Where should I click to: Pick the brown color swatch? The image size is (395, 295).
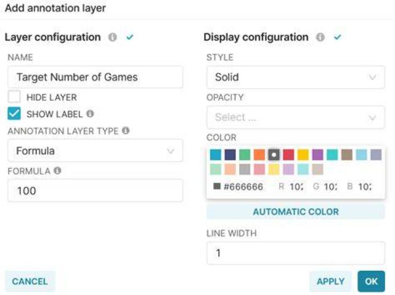[x=347, y=155]
